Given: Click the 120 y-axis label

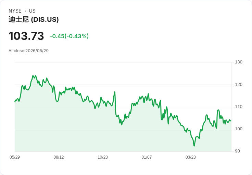Looking at the screenshot, I should pos(239,84).
